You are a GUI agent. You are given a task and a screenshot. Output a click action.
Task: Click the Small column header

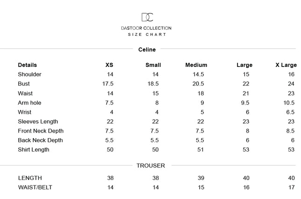pos(153,65)
